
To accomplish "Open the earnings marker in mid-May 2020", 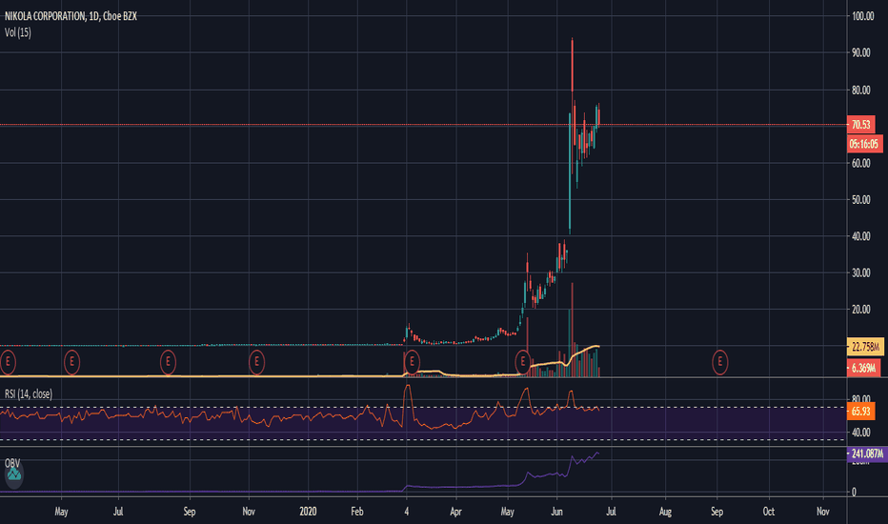I will point(523,361).
